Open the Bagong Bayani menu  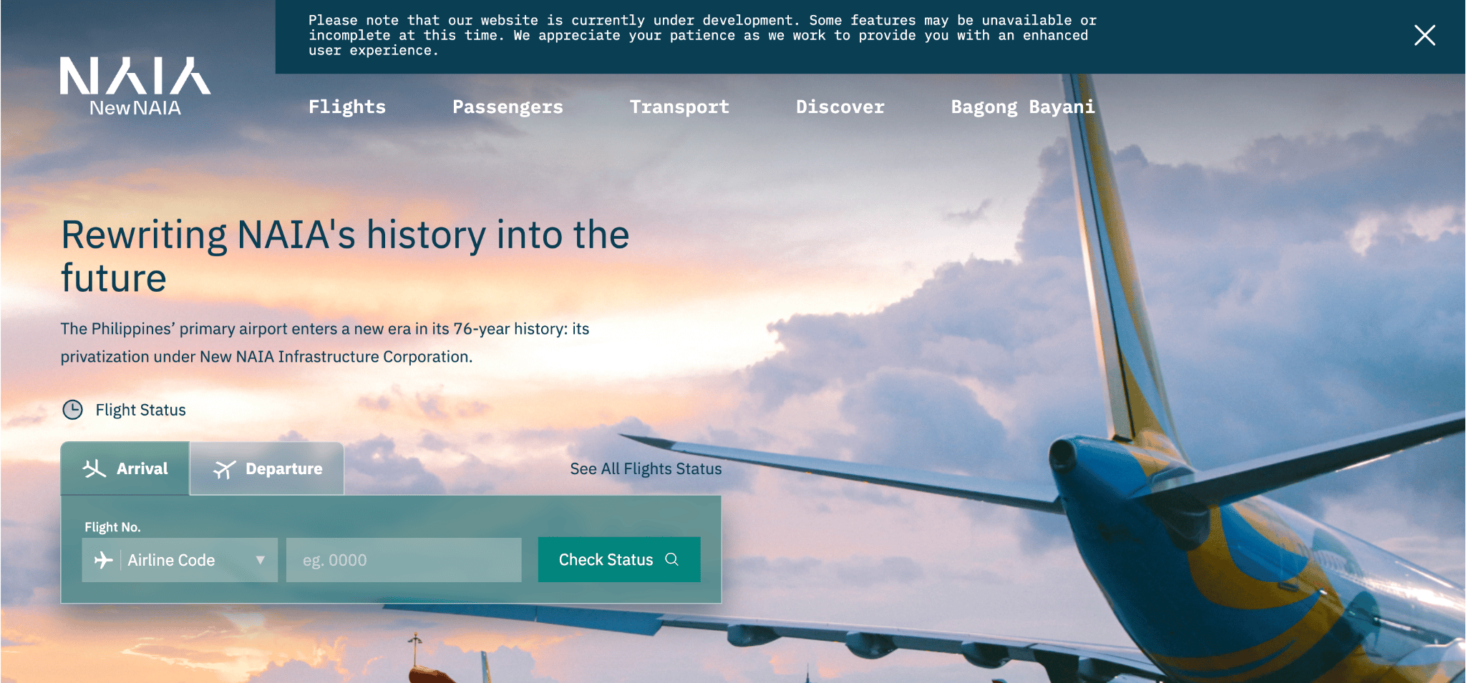click(1023, 107)
